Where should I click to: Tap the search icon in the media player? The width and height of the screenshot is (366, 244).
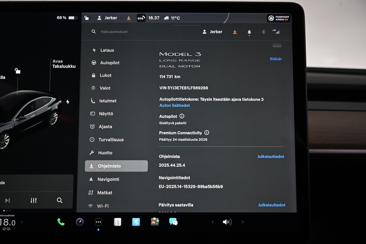tap(59, 200)
